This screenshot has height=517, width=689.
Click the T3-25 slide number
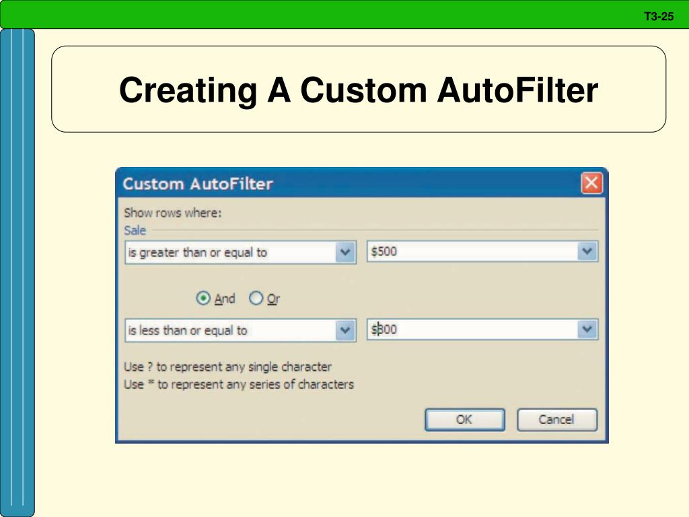click(x=658, y=17)
